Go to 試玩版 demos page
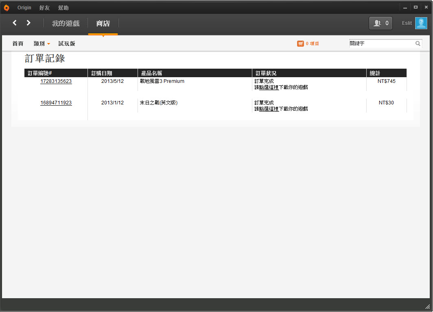This screenshot has height=312, width=433. pos(67,43)
